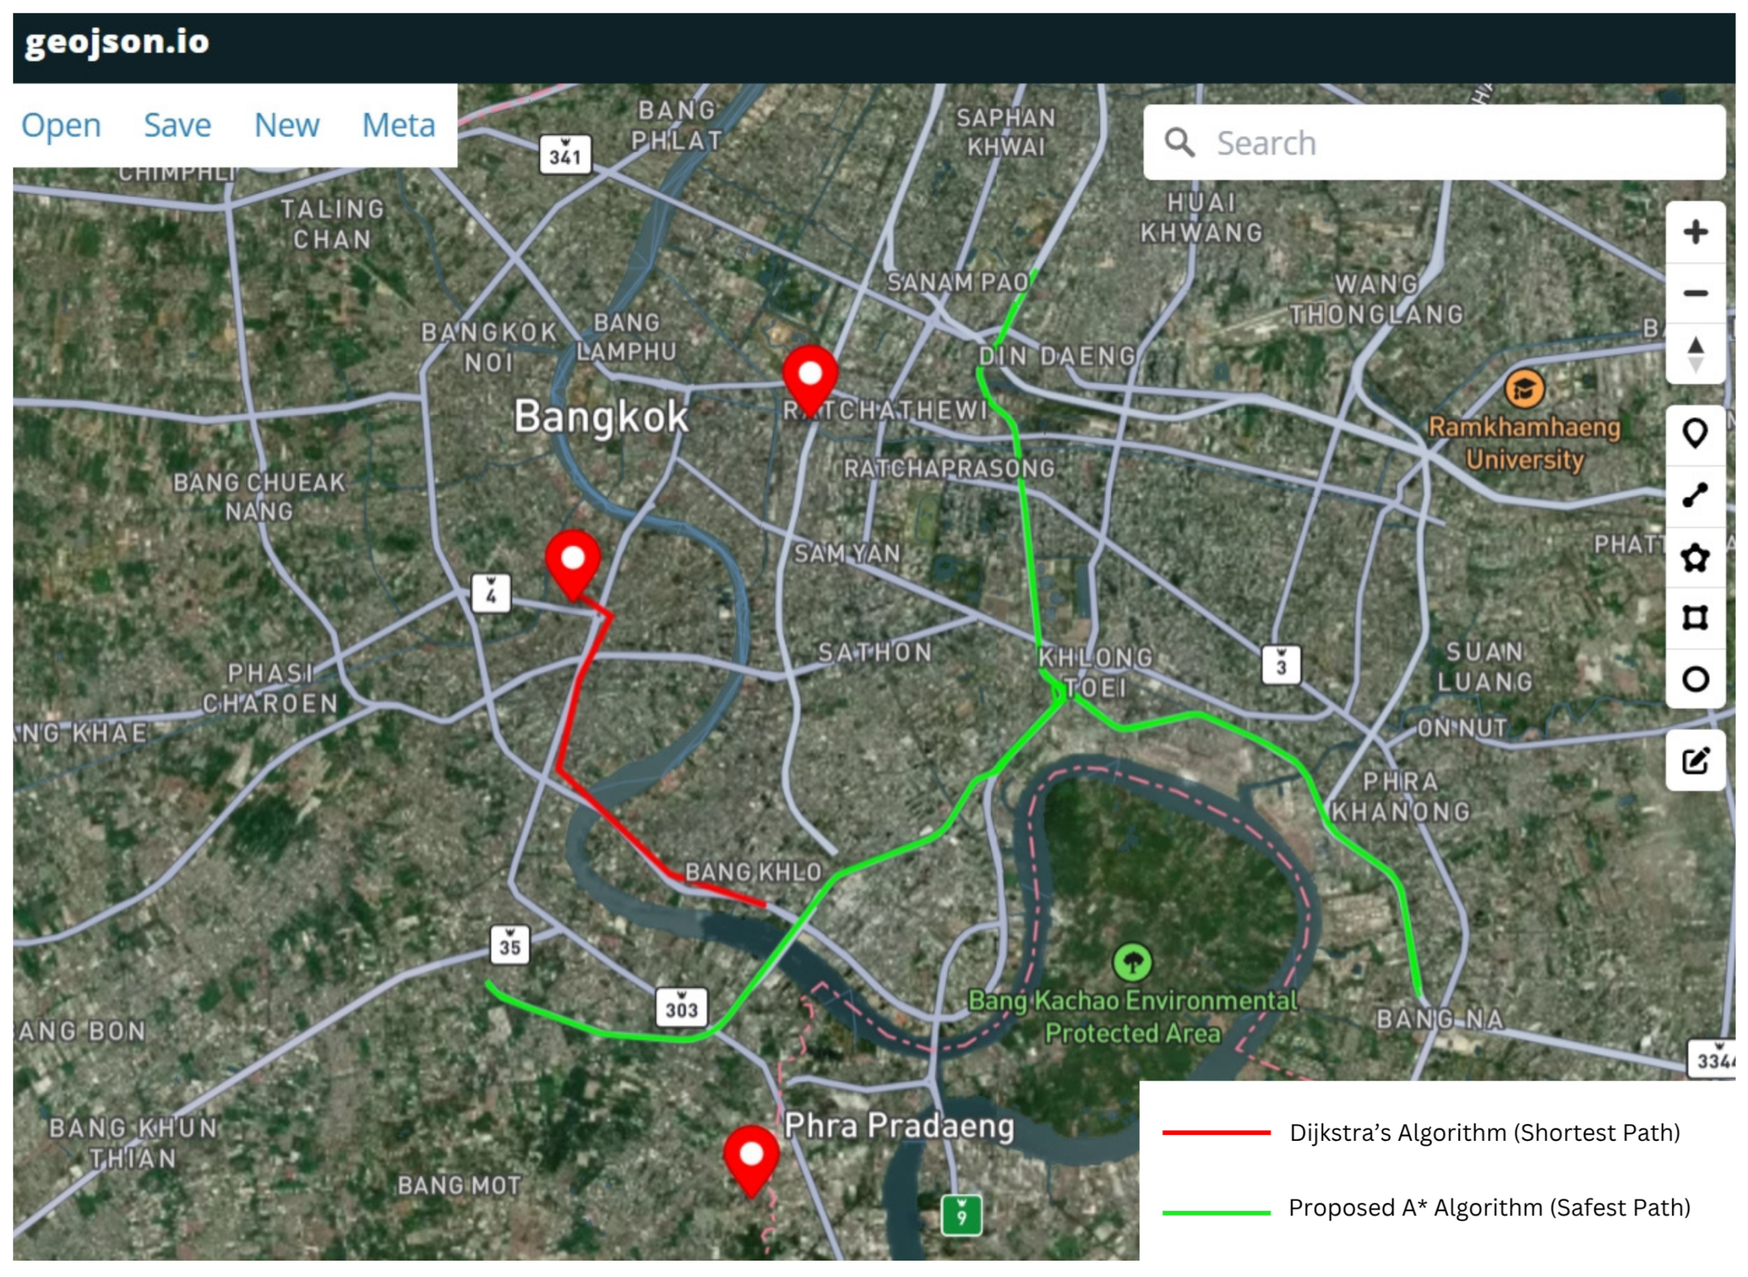
Task: Select the draw line string tool
Action: click(1695, 496)
